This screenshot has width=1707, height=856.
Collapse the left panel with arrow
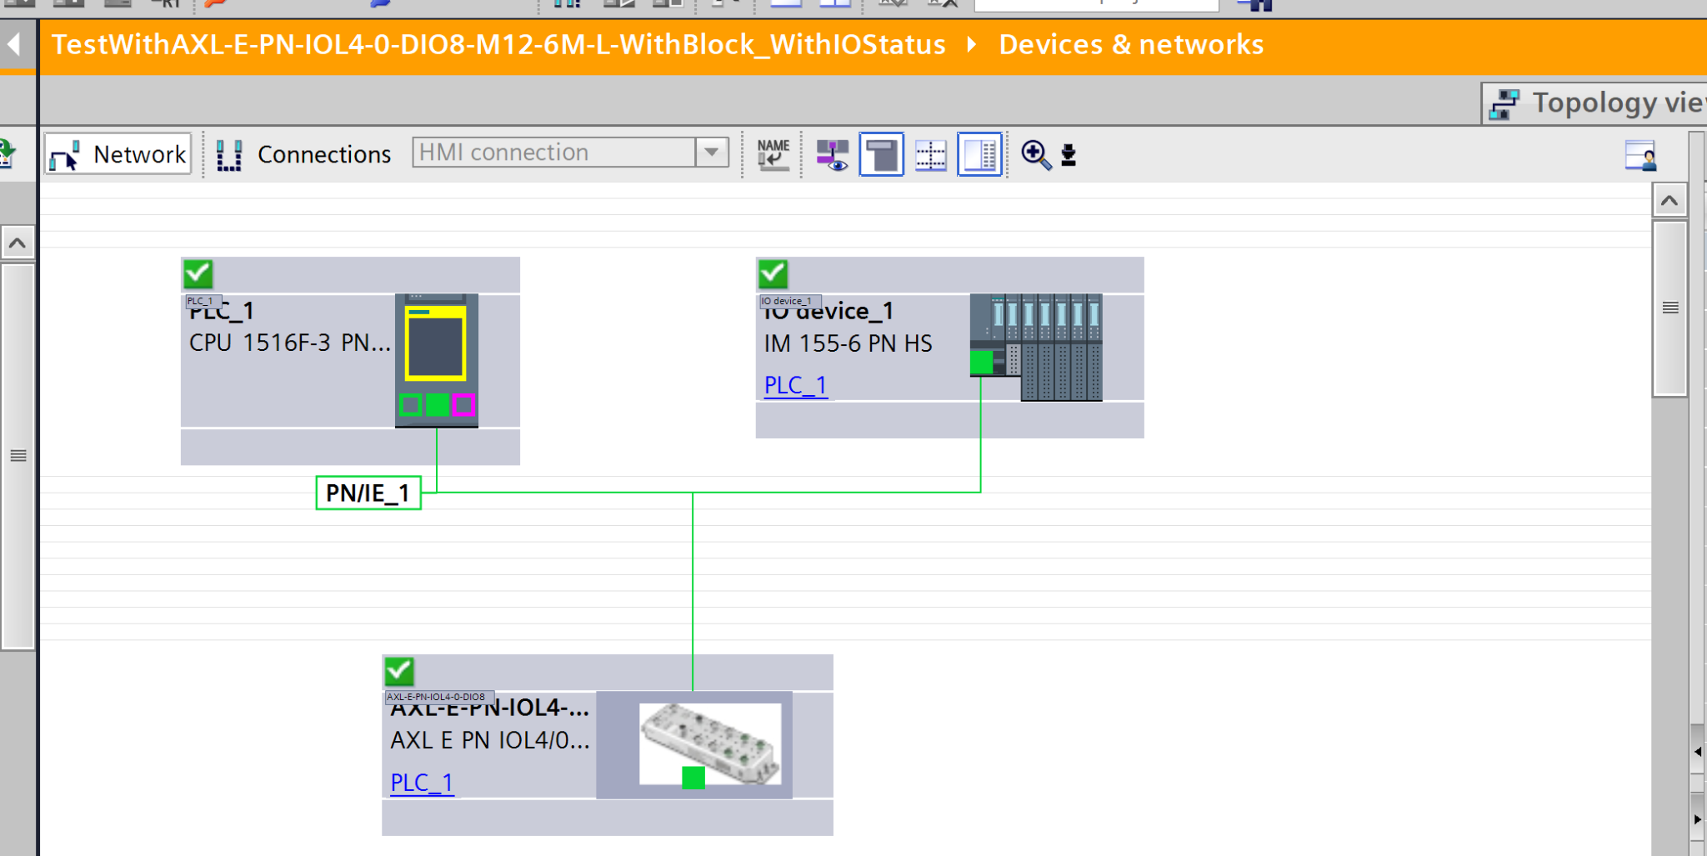(x=14, y=44)
